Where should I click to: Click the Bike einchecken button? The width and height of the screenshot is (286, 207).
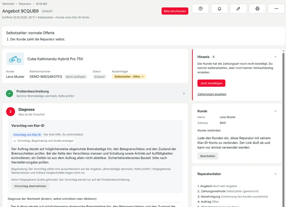coord(175,11)
